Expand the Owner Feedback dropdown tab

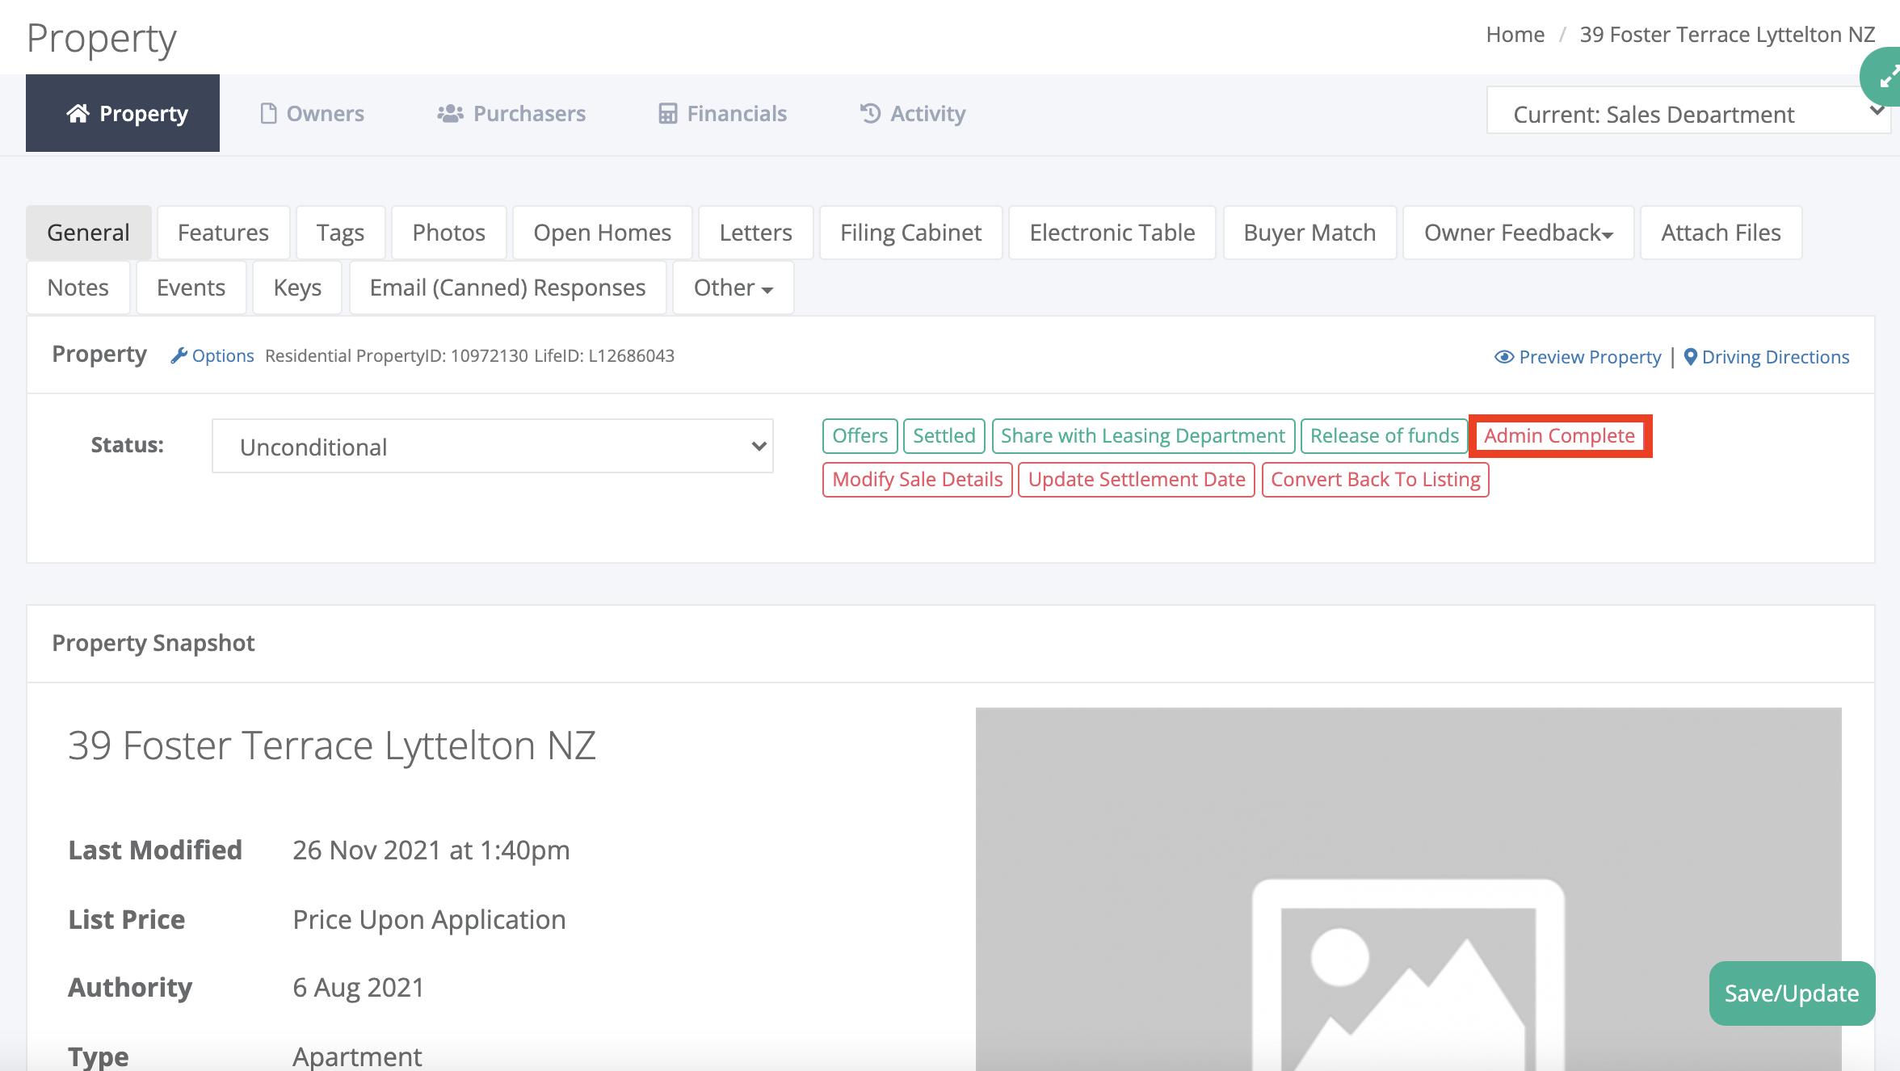click(1518, 233)
